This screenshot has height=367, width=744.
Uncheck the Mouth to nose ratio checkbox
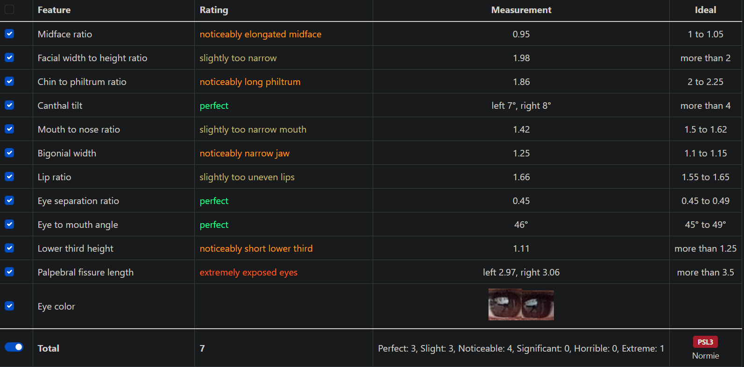point(9,129)
